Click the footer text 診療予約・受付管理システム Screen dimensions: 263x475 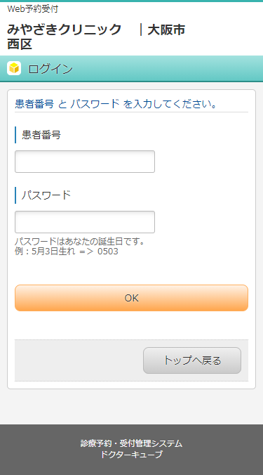[132, 443]
